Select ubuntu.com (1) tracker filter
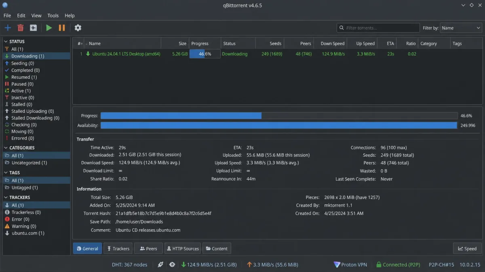Screen dimensions: 485x272 pos(36,233)
